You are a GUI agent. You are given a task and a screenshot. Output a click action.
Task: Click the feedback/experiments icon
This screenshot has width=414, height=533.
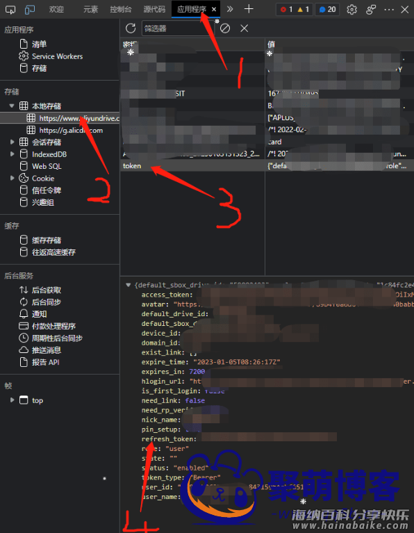371,10
